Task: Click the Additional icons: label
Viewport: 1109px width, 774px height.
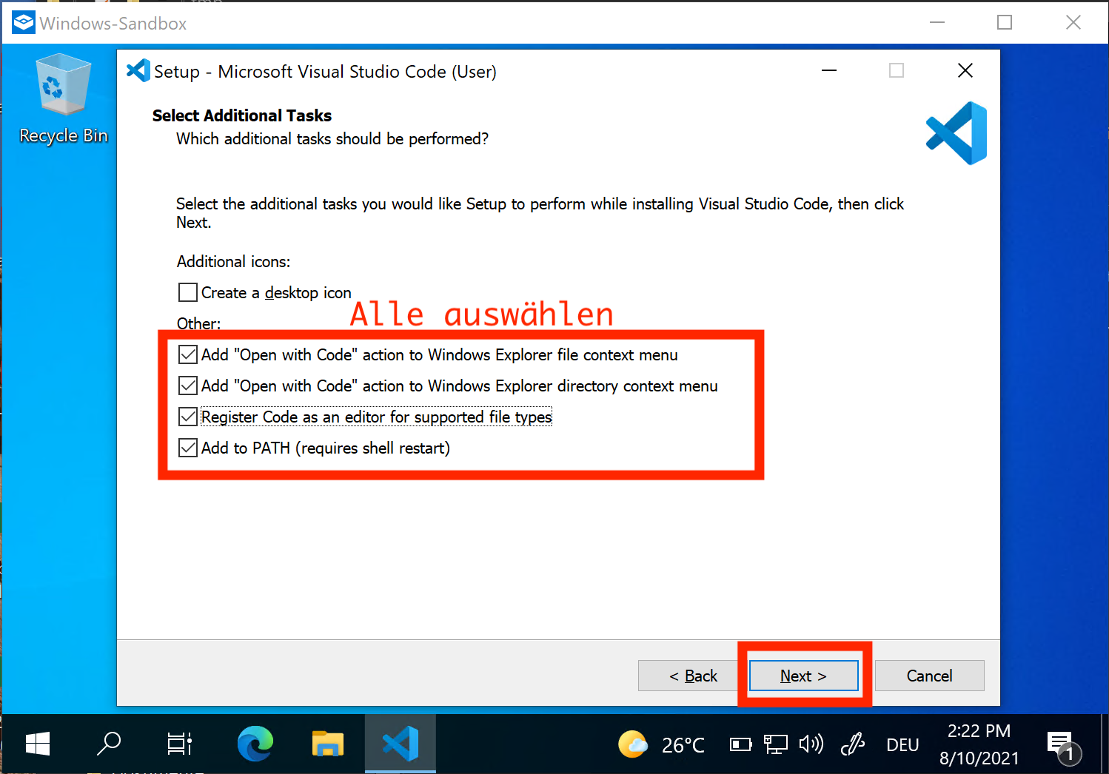Action: (x=233, y=261)
